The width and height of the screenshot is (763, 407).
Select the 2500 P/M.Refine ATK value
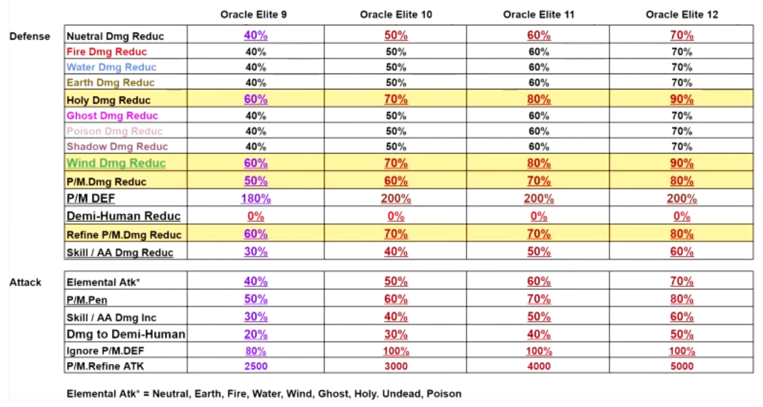pos(256,366)
